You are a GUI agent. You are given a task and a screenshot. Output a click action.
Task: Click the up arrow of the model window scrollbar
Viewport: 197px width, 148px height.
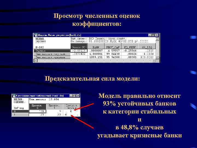coord(157,39)
